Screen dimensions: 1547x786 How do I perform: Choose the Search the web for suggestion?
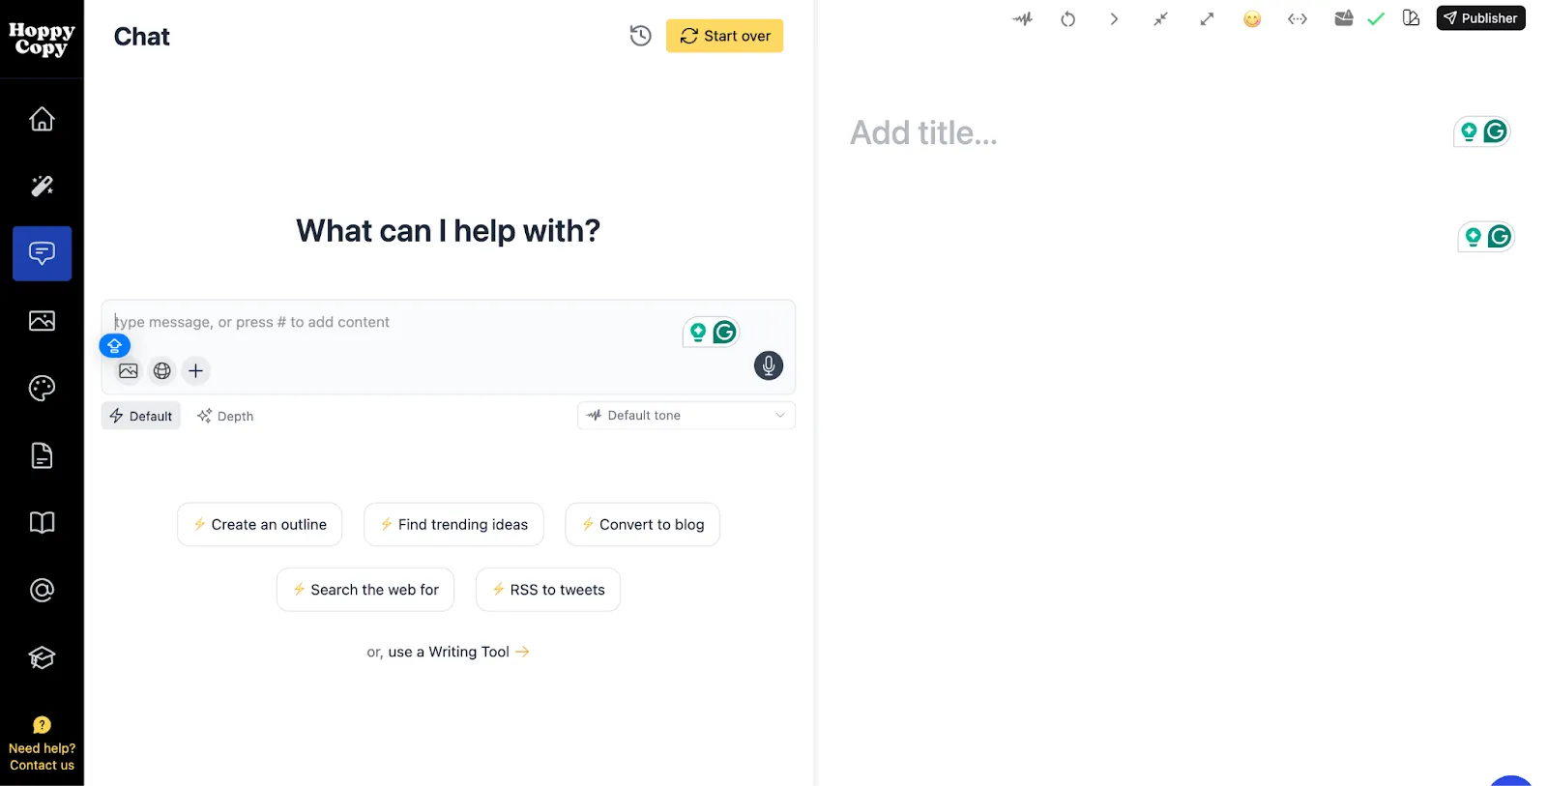pos(365,590)
